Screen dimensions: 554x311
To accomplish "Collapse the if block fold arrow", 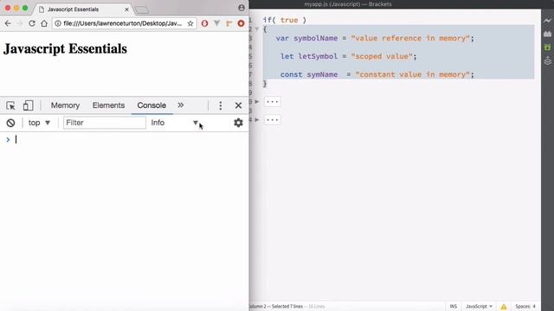I will click(257, 29).
